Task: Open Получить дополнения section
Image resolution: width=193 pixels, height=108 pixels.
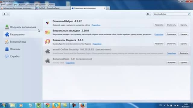Action: 21,27
